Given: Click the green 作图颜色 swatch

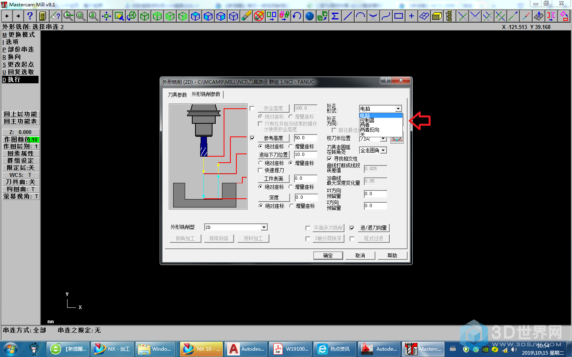Looking at the screenshot, I should 33,140.
